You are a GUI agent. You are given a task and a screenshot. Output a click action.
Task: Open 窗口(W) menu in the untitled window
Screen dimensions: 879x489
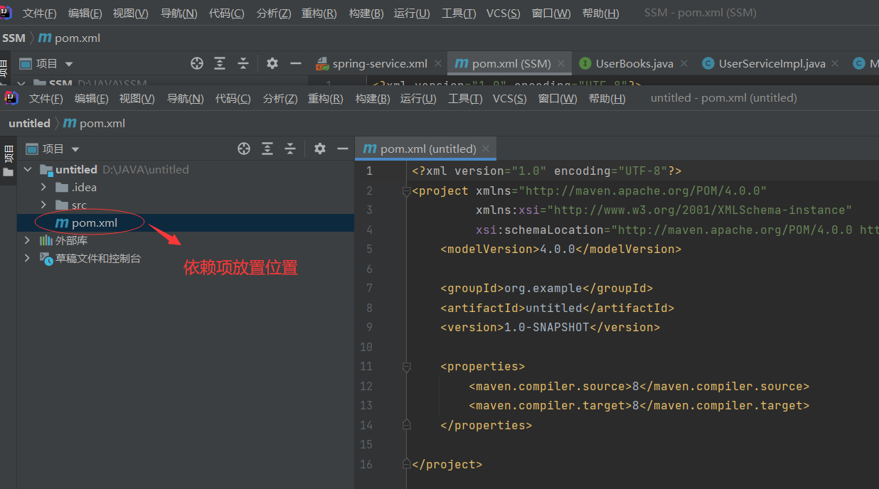point(558,98)
